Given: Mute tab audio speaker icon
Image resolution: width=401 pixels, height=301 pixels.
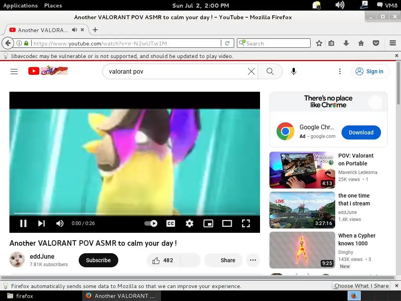Looking at the screenshot, I should click(74, 30).
